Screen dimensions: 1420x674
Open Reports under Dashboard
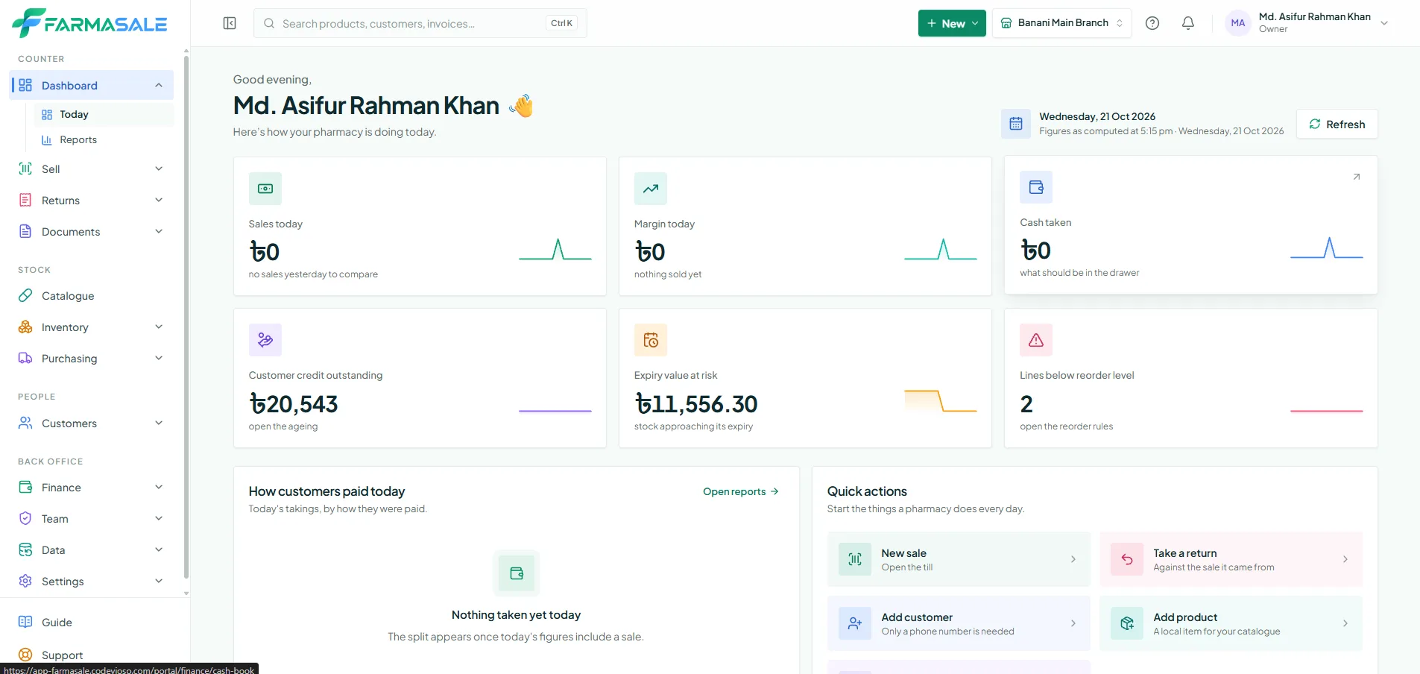tap(104, 139)
